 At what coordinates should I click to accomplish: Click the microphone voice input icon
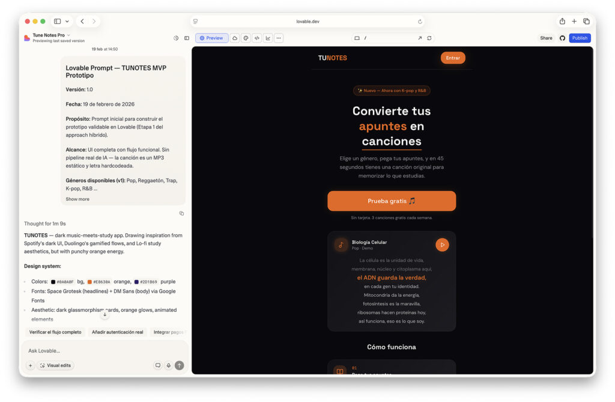coord(168,365)
